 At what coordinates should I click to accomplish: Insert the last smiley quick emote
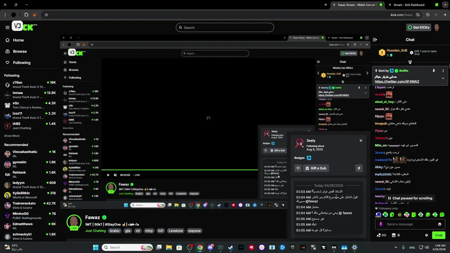point(442,214)
